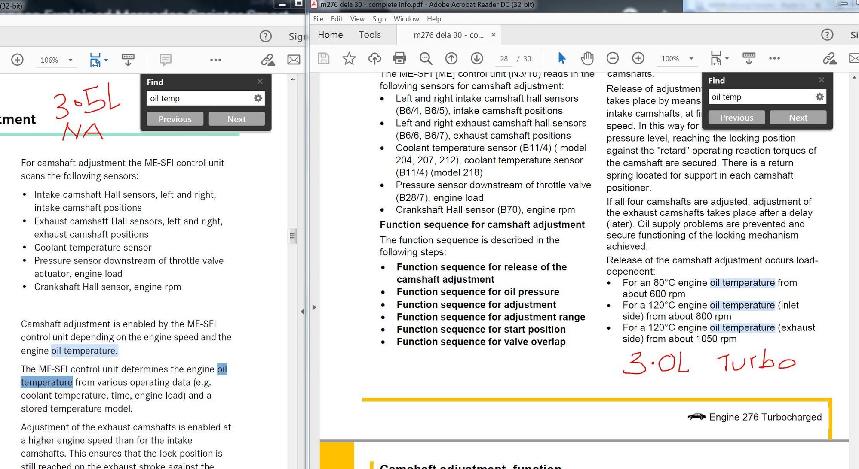This screenshot has height=469, width=859.
Task: Click the Save file icon
Action: 323,58
